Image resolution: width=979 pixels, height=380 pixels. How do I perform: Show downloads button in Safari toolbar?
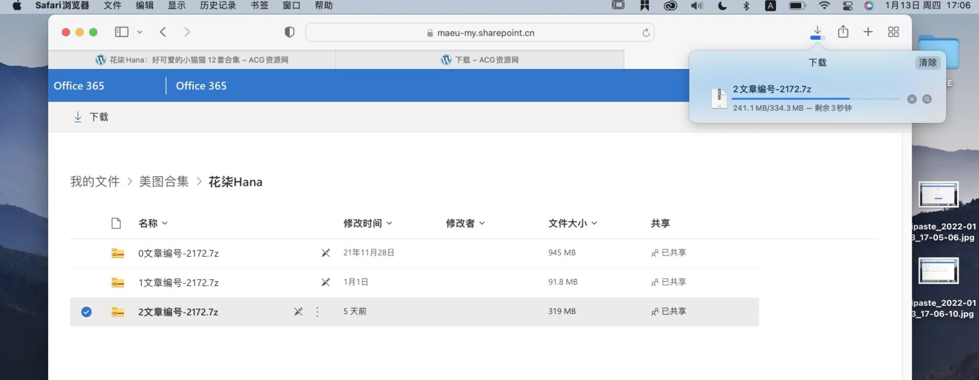(818, 32)
